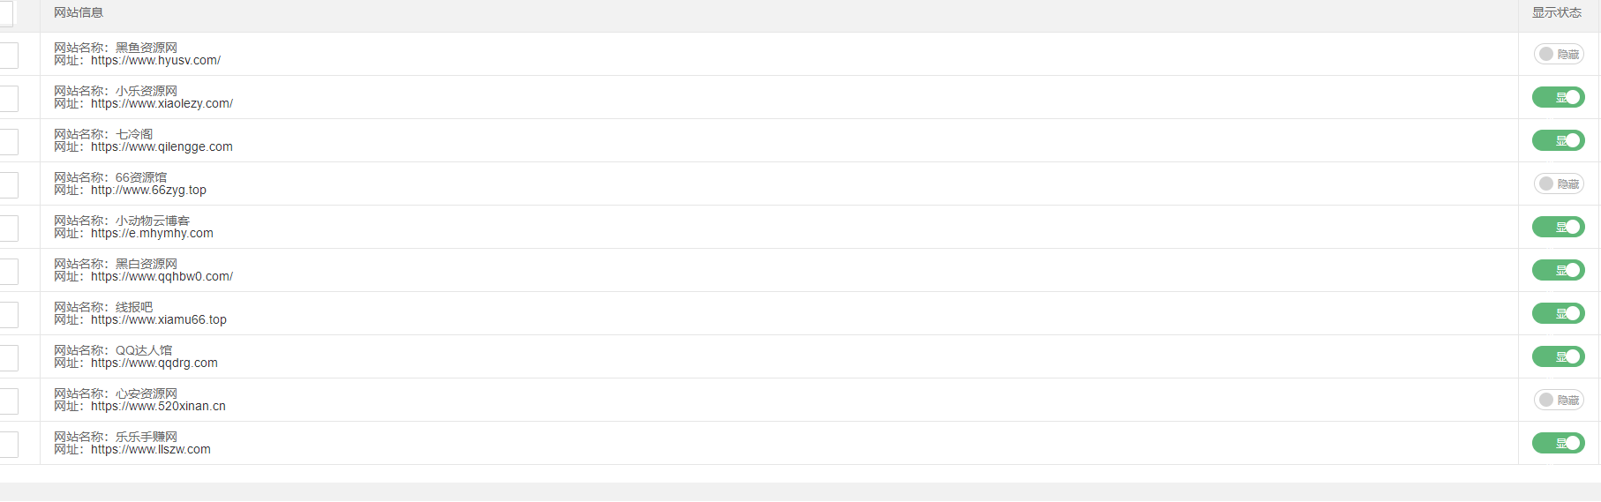Turn off display for 小乐资源网
This screenshot has width=1601, height=502.
point(1558,98)
